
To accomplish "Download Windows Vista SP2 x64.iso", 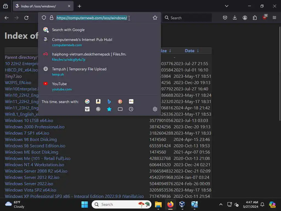I will 30,190.
